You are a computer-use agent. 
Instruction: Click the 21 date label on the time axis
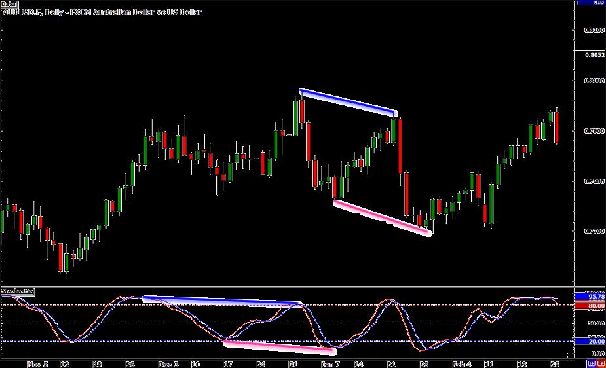click(392, 364)
